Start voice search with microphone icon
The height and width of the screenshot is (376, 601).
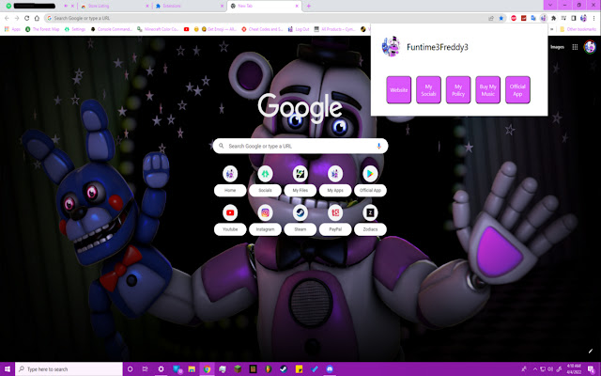pyautogui.click(x=378, y=146)
